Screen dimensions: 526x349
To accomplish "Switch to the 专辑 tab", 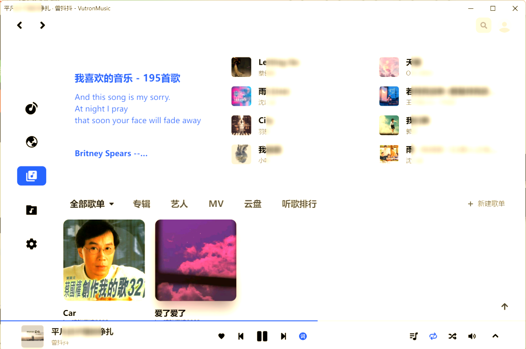I will (142, 204).
